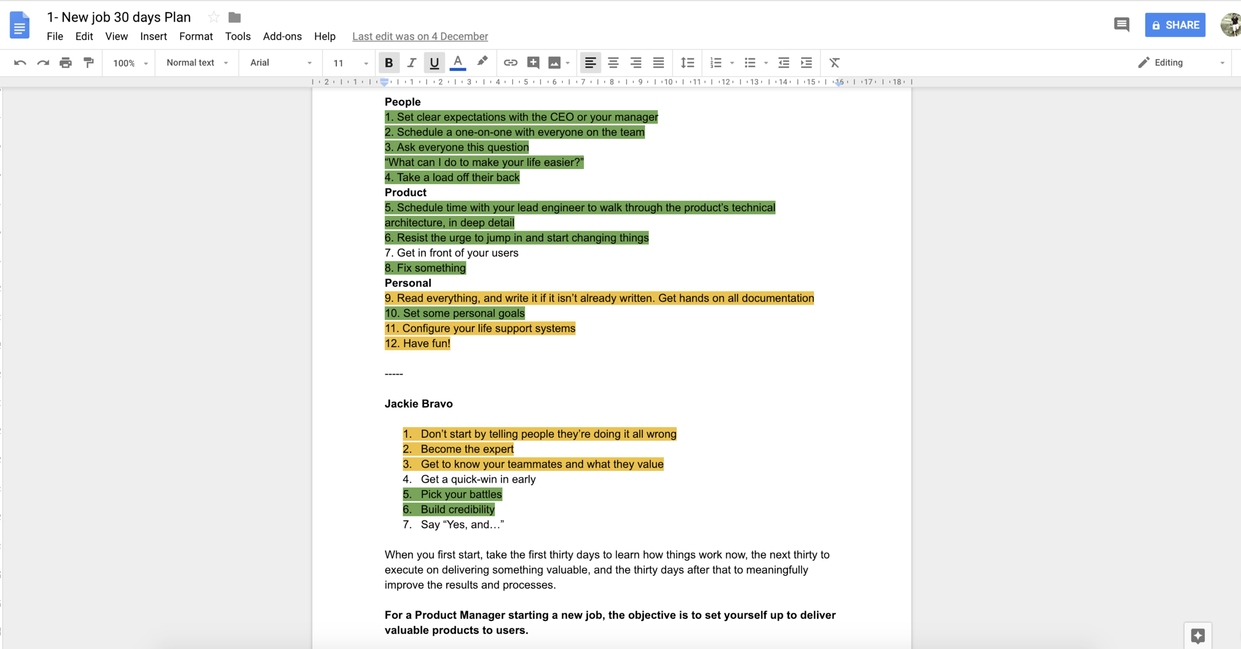Screen dimensions: 1241x649
Task: Star the document title
Action: coord(214,17)
